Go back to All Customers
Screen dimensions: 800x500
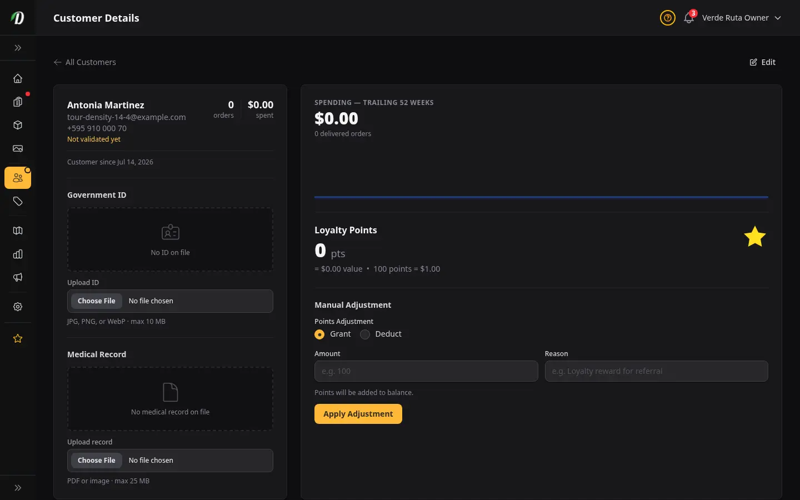click(85, 62)
